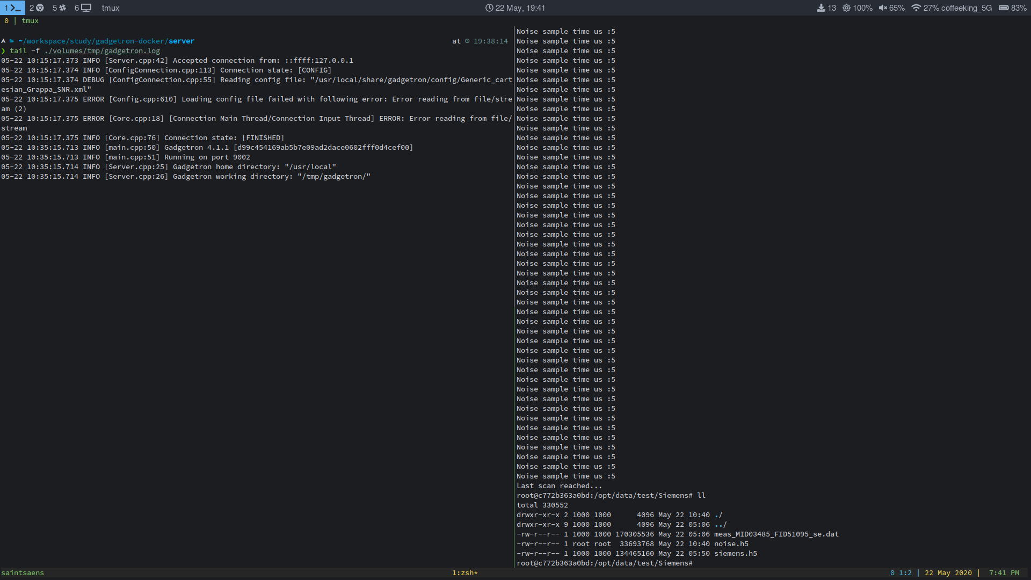Open the gadgetron.log file link
1031x580 pixels.
click(x=101, y=50)
